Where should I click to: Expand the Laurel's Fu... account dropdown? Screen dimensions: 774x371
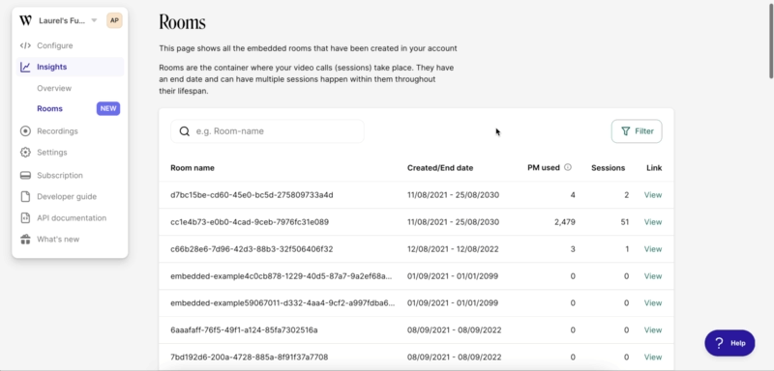94,20
